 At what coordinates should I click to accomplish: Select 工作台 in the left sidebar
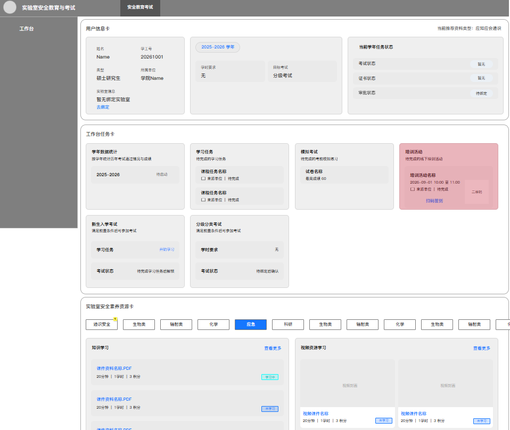tap(26, 29)
